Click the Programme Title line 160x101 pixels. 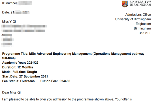pos(73,56)
